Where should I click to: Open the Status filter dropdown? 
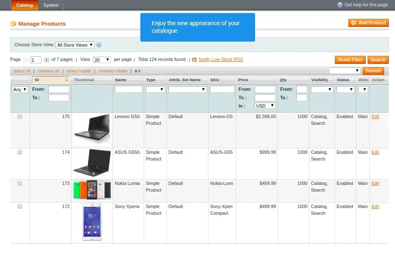click(x=345, y=90)
